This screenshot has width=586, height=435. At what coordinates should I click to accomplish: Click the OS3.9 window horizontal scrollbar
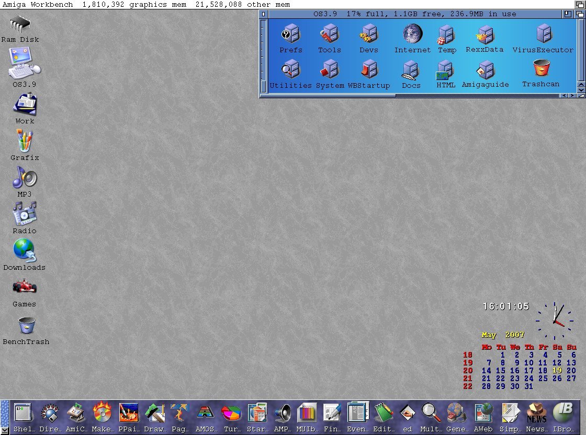click(329, 96)
